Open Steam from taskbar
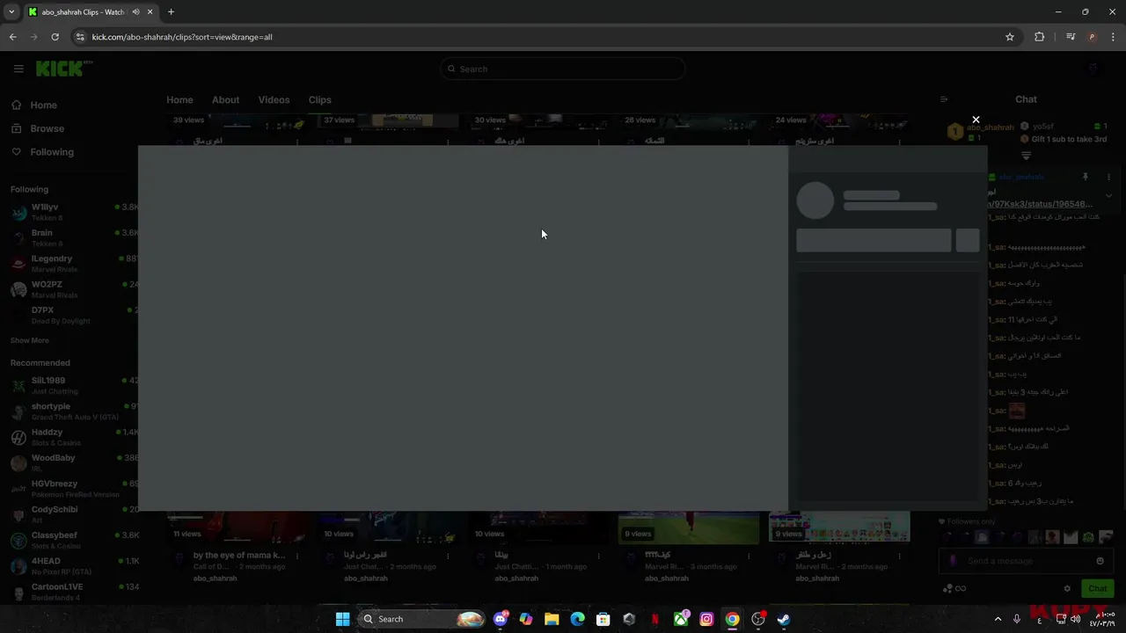Viewport: 1126px width, 633px height. point(783,619)
